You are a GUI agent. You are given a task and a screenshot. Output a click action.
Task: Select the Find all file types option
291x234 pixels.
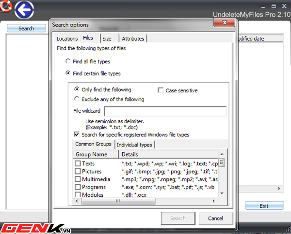(68, 61)
